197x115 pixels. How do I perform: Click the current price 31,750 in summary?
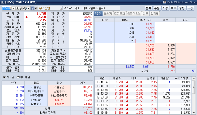(x=41, y=14)
